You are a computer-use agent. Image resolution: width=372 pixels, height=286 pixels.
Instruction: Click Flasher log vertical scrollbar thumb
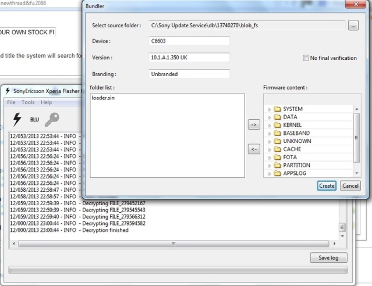[x=342, y=228]
